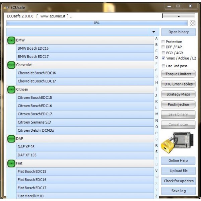Open DTC Error Tables
This screenshot has width=201, height=201.
tap(178, 84)
